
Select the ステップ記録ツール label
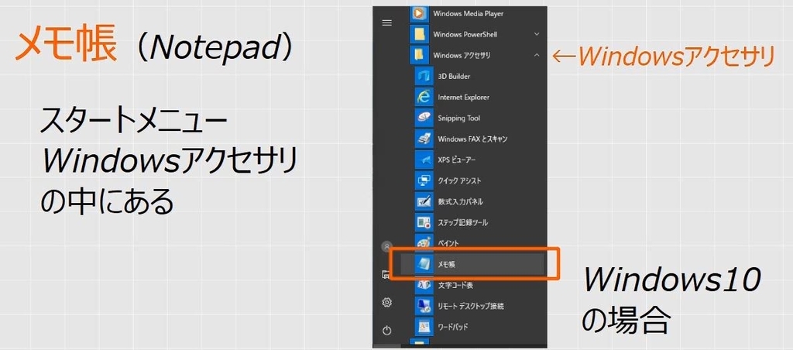point(463,222)
